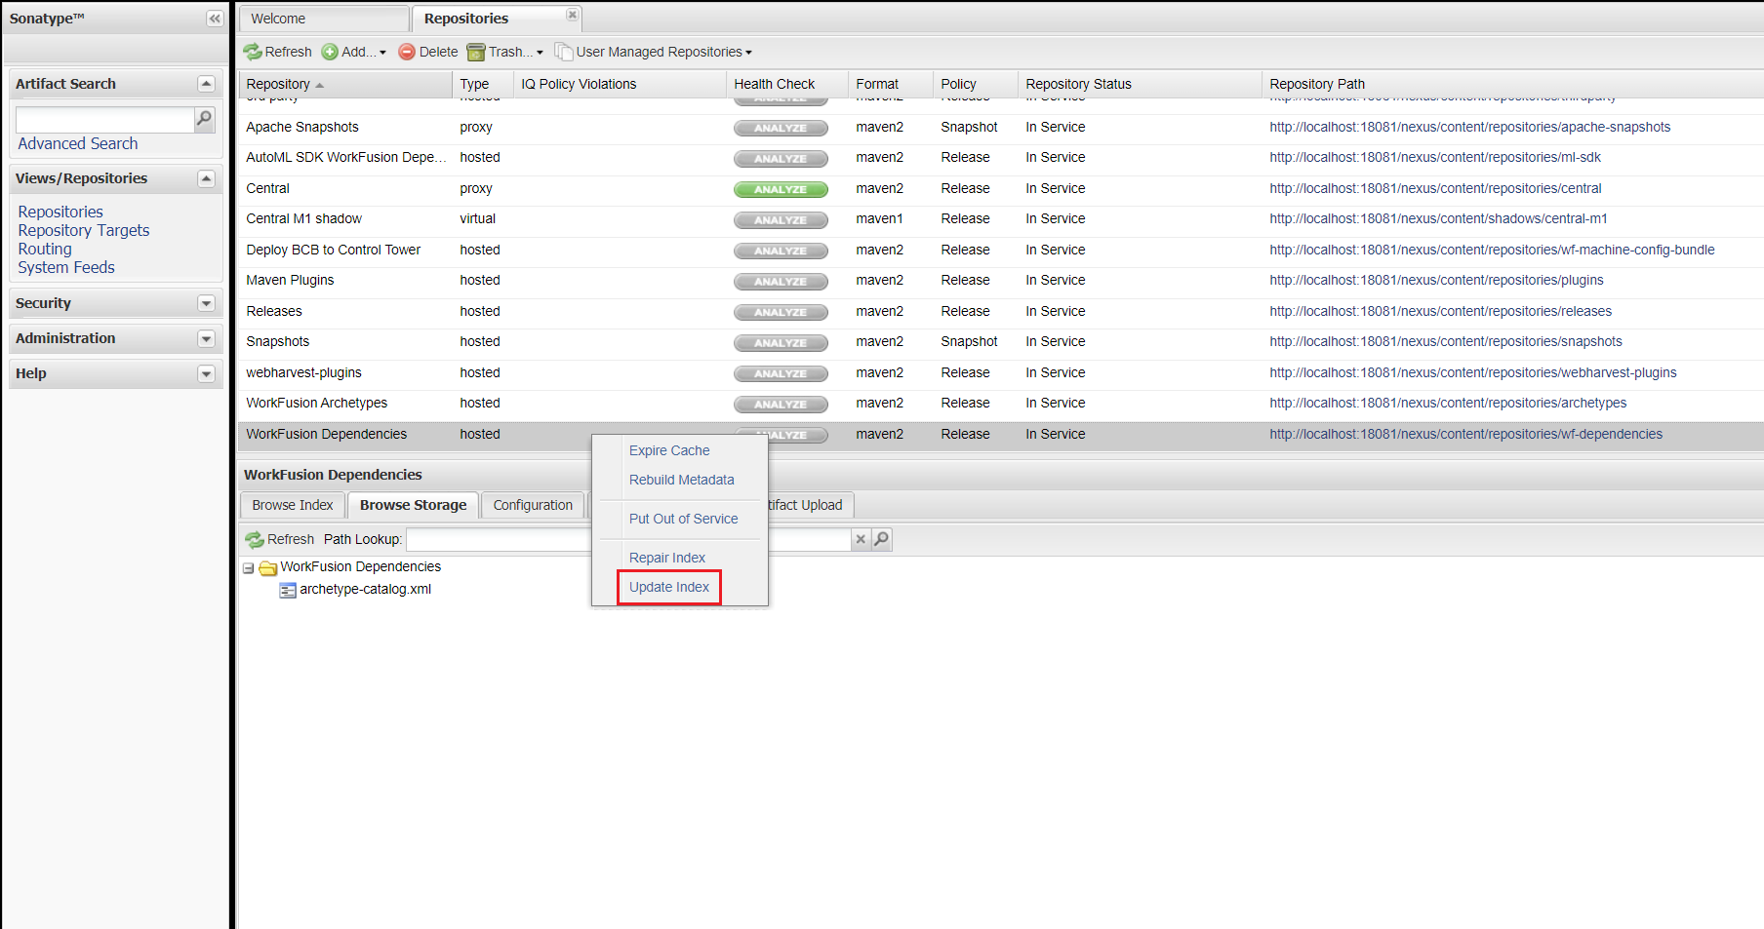
Task: Open the Add repository dropdown
Action: (382, 53)
